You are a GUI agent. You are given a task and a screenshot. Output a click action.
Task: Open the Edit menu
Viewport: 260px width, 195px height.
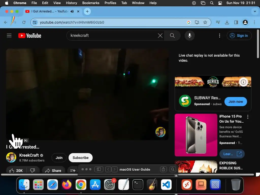click(45, 3)
